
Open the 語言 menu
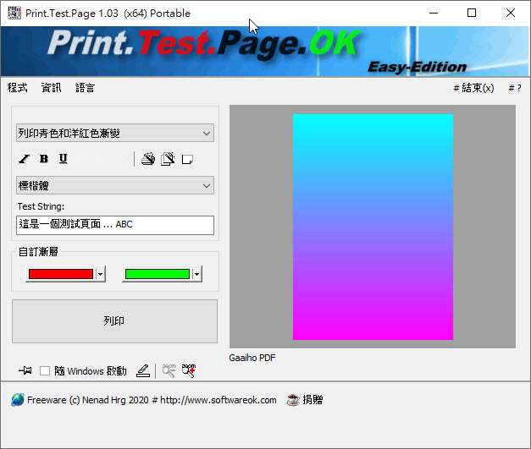[85, 88]
